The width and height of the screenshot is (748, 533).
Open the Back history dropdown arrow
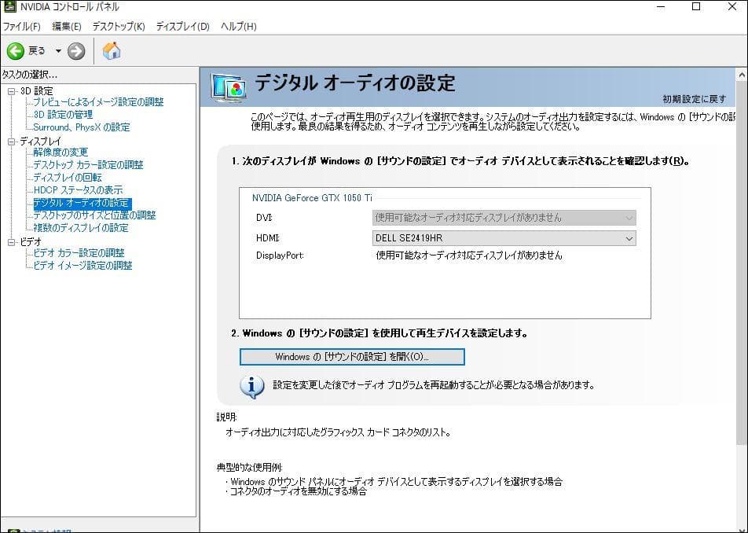(58, 51)
